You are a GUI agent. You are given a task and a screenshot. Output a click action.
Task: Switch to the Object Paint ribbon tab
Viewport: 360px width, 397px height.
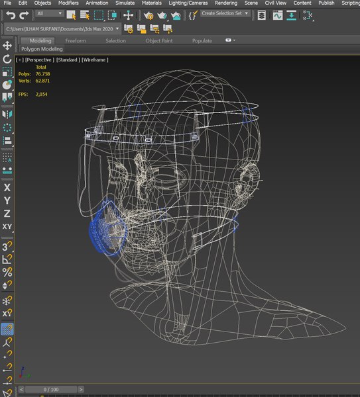click(x=159, y=41)
